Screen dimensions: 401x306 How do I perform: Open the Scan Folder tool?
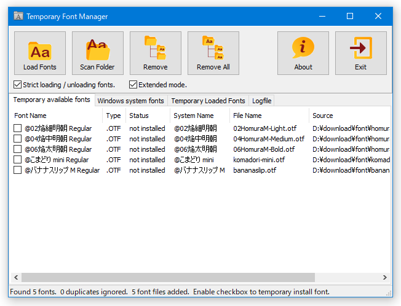(98, 53)
